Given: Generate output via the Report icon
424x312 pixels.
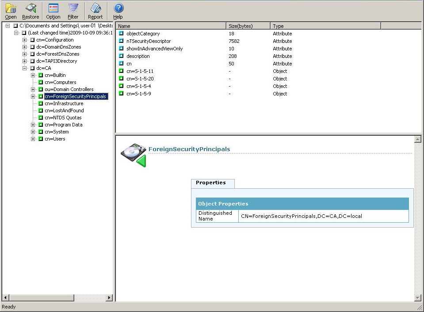Looking at the screenshot, I should tap(95, 11).
